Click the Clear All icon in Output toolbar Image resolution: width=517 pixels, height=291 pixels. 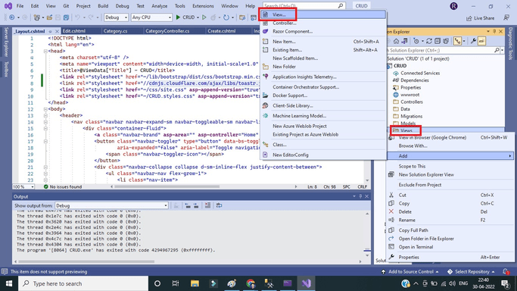click(x=207, y=205)
